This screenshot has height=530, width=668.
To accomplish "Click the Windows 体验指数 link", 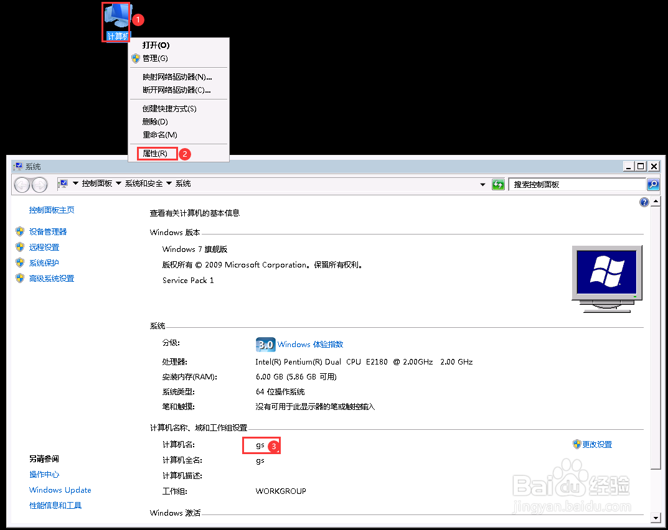I will (311, 344).
